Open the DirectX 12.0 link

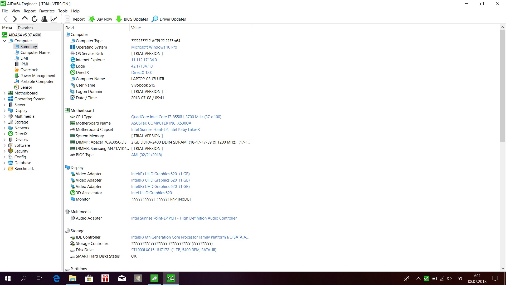(x=142, y=73)
